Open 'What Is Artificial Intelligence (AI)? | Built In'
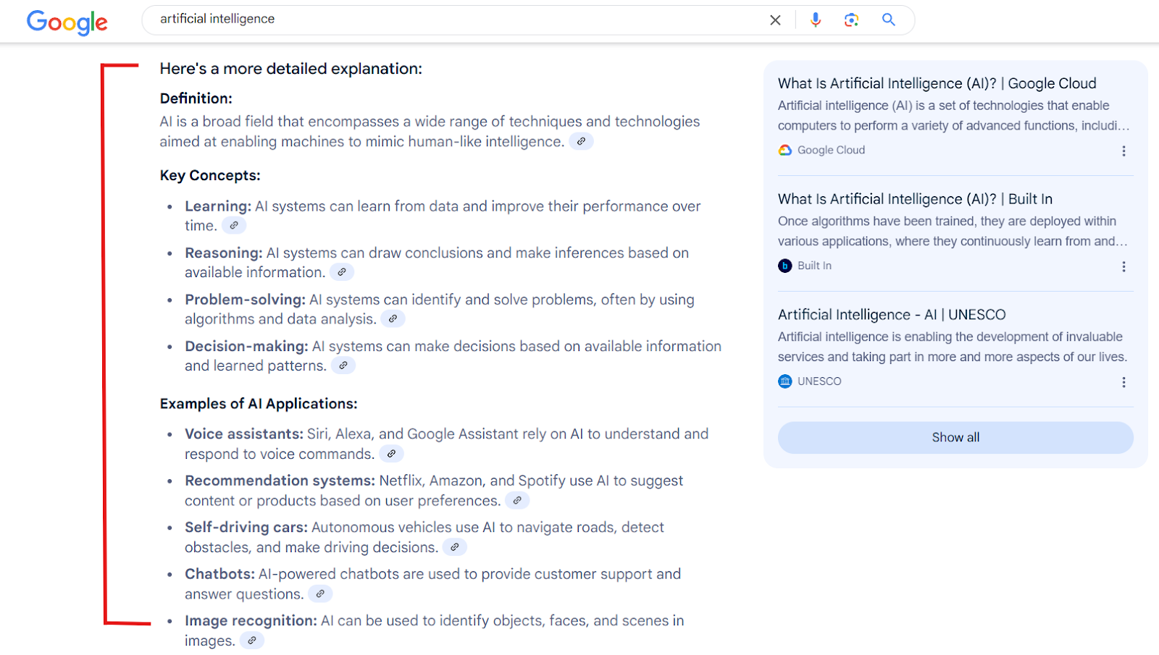Image resolution: width=1159 pixels, height=655 pixels. [x=915, y=199]
